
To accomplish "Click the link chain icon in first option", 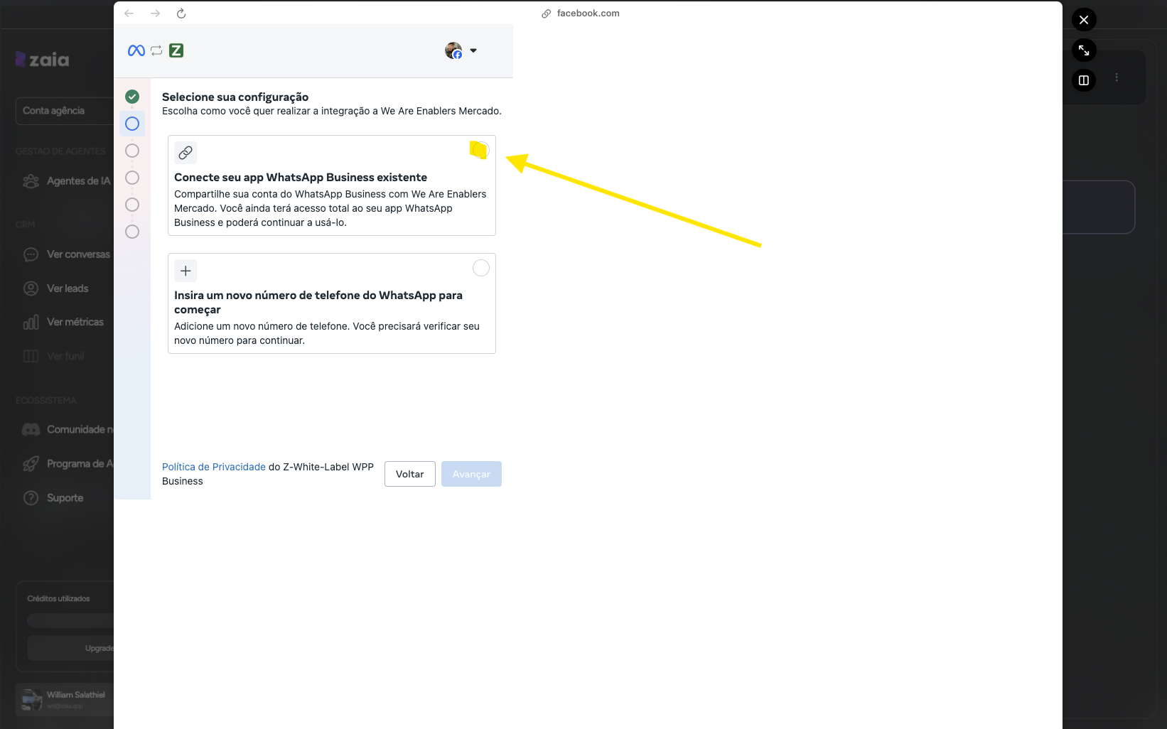I will click(x=185, y=153).
